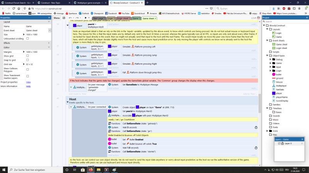
Task: Click the timer icon on Wait 1.0 seconds row
Action: (256, 148)
